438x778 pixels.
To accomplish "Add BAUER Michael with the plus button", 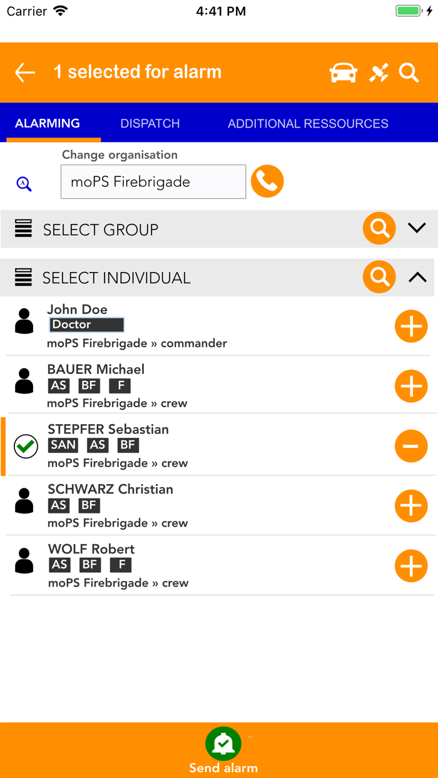I will tap(411, 386).
